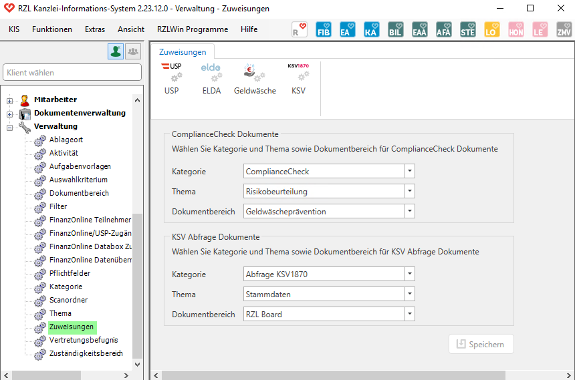The height and width of the screenshot is (380, 575).
Task: Open the FIB program icon
Action: click(x=324, y=30)
